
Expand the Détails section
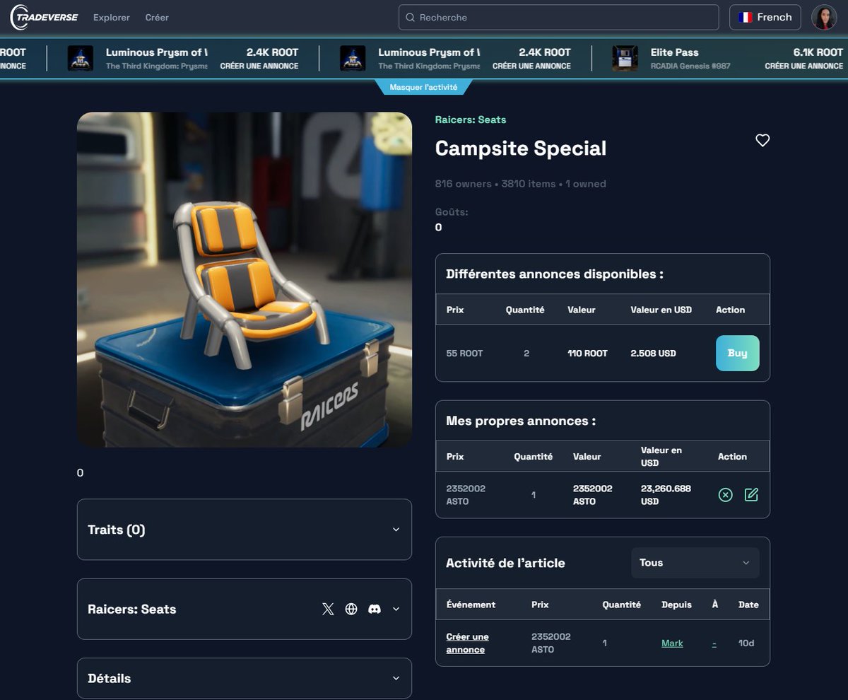pos(245,678)
